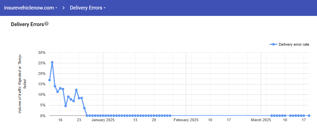Click the February 2025 axis label
This screenshot has height=130, width=317.
coord(186,120)
